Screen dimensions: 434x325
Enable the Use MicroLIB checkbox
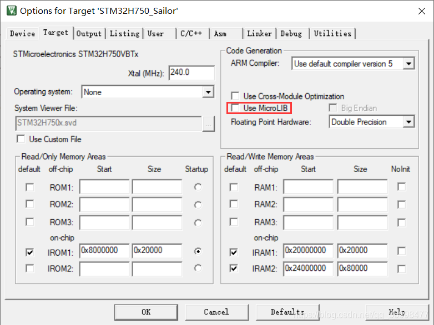pos(235,108)
